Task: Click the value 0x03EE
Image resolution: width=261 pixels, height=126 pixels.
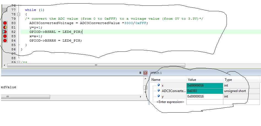Action: click(205, 91)
